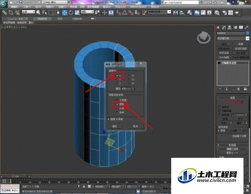Activate the Select and Move tool
This screenshot has height=194, width=251.
point(64,13)
